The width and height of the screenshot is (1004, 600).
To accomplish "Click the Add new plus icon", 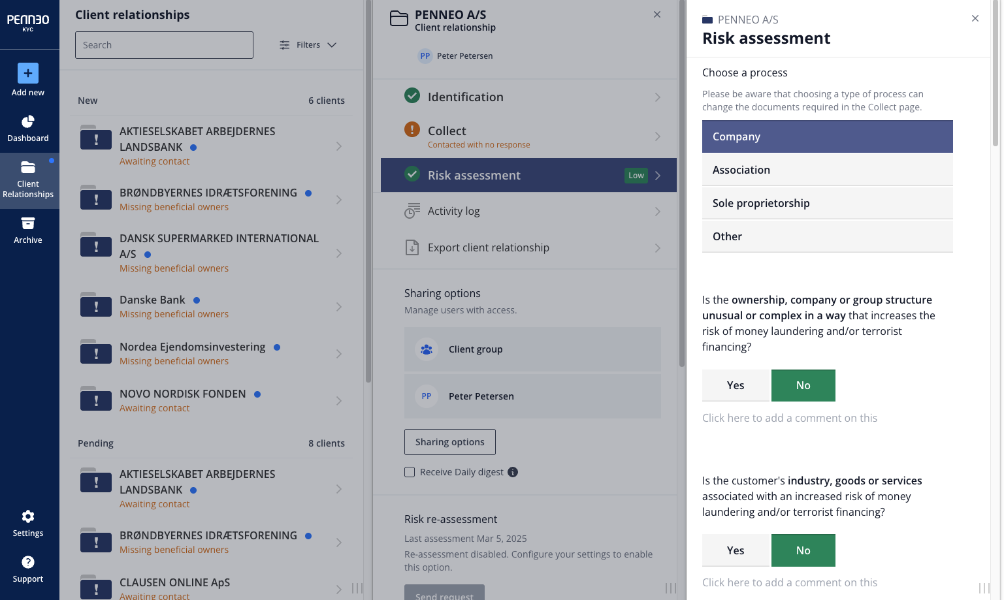I will click(x=28, y=73).
